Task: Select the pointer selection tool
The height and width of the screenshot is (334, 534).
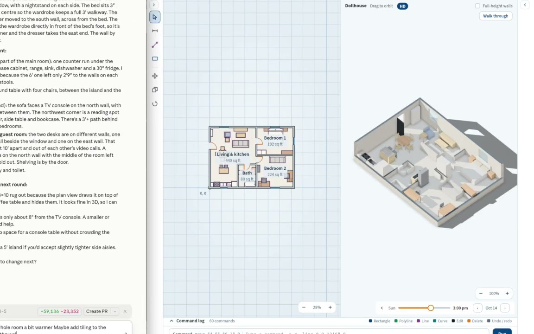Action: pos(155,17)
